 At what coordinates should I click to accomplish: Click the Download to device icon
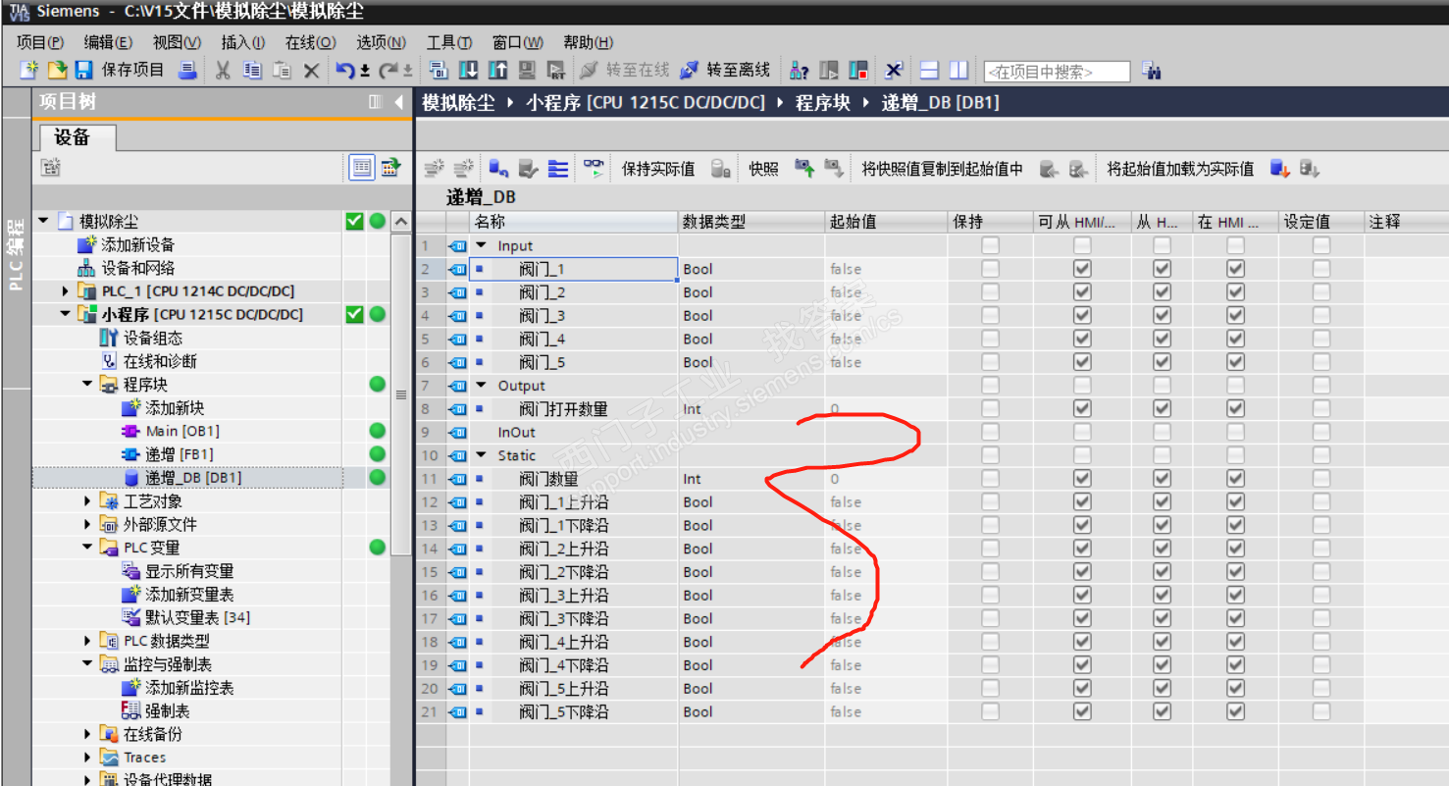pyautogui.click(x=469, y=70)
